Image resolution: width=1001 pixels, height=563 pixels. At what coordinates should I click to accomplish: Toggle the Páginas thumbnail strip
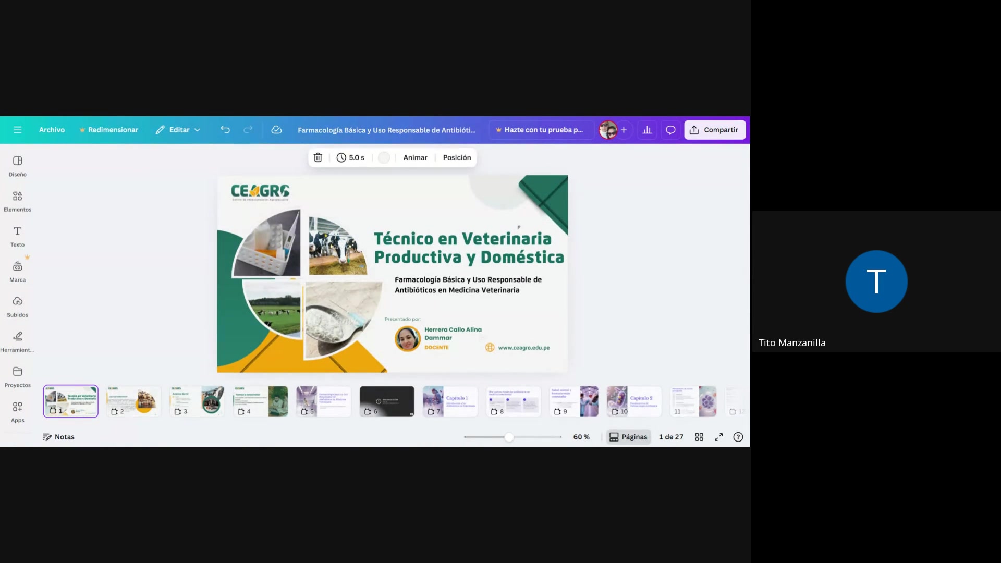coord(628,437)
